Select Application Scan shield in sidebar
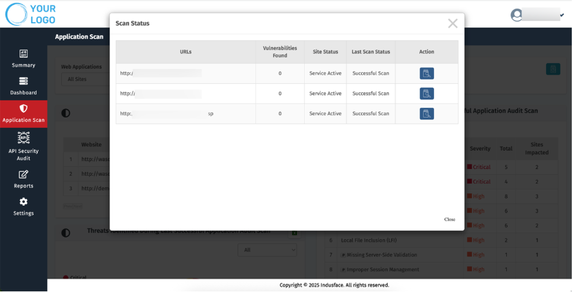The width and height of the screenshot is (573, 292). pos(23,114)
